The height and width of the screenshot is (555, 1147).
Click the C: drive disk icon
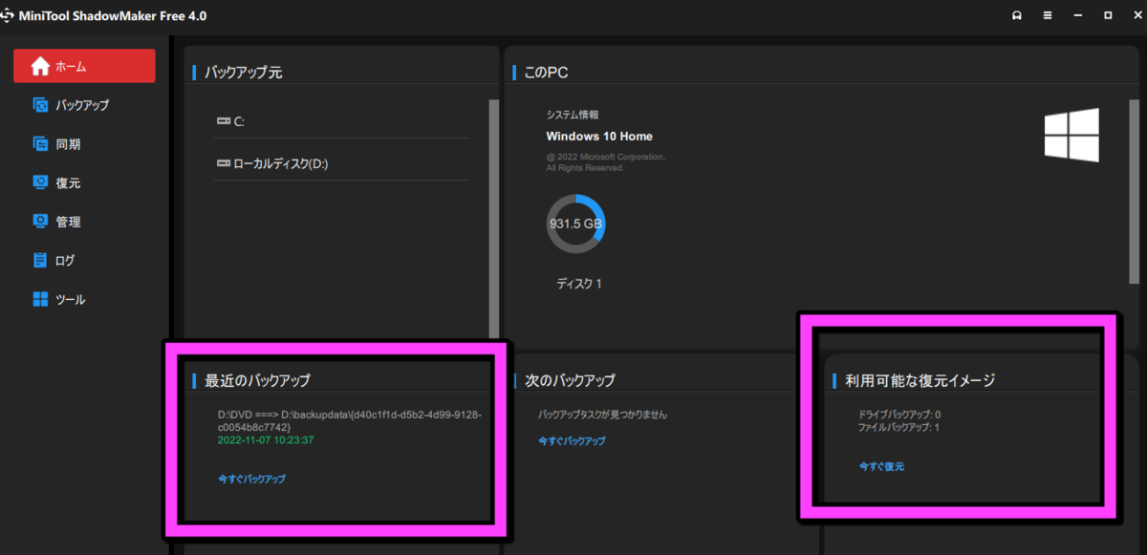(224, 121)
